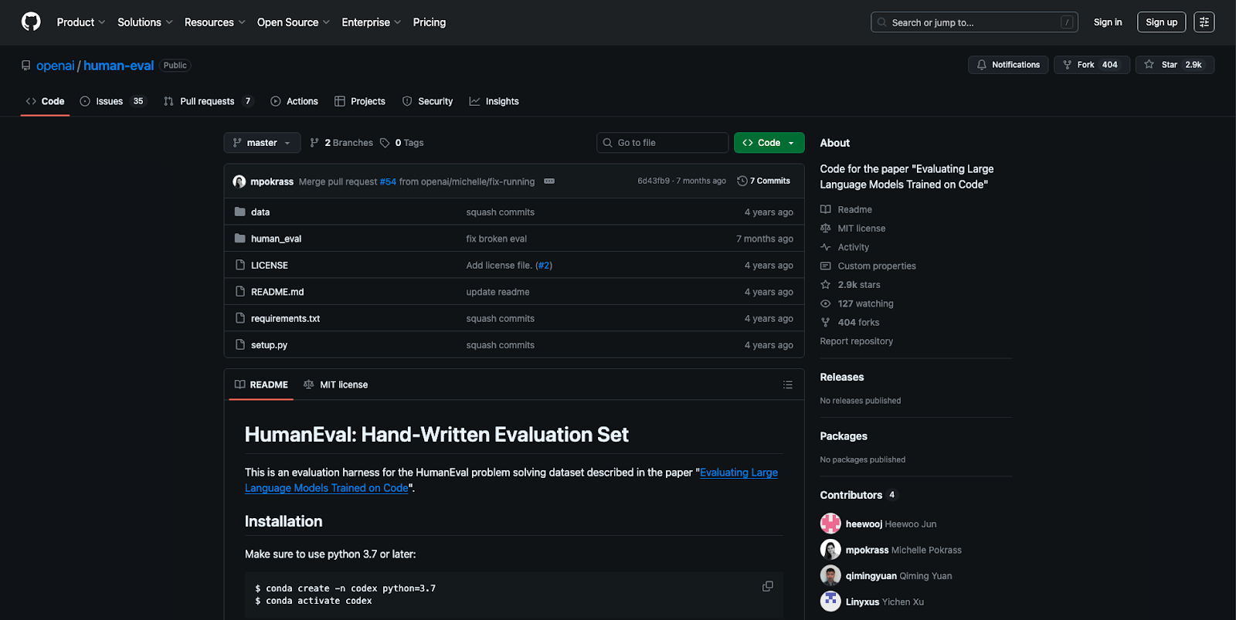Open the Releases heading link

(842, 377)
